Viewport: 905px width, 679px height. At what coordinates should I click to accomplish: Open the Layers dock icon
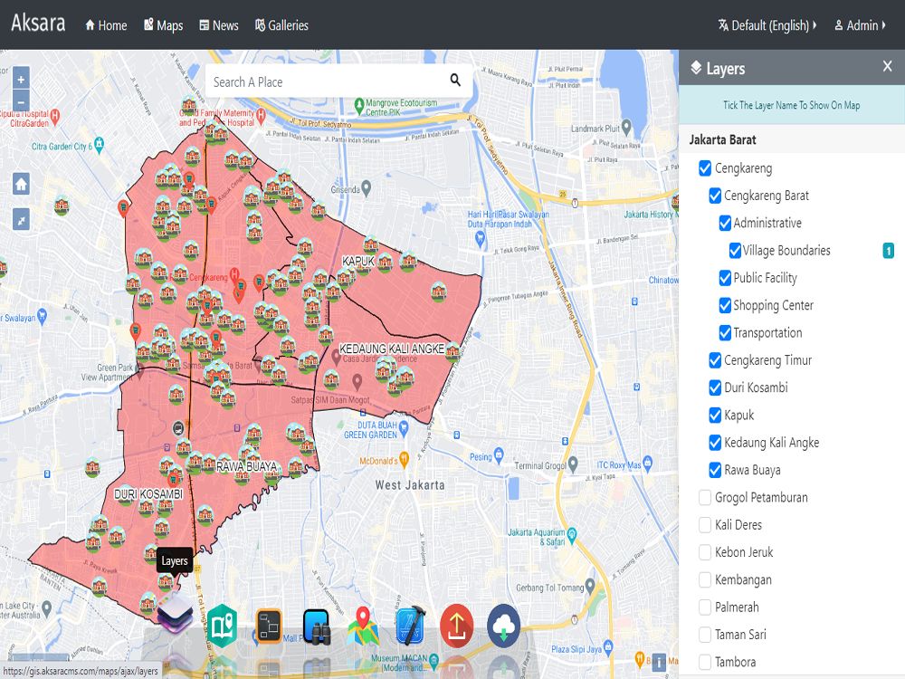175,613
